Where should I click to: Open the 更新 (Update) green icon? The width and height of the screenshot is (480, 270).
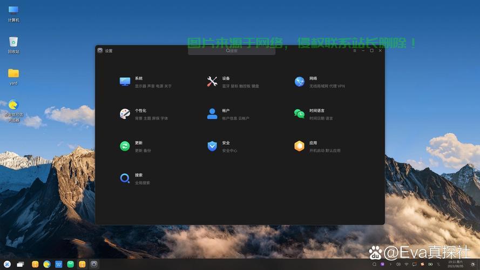[x=125, y=146]
